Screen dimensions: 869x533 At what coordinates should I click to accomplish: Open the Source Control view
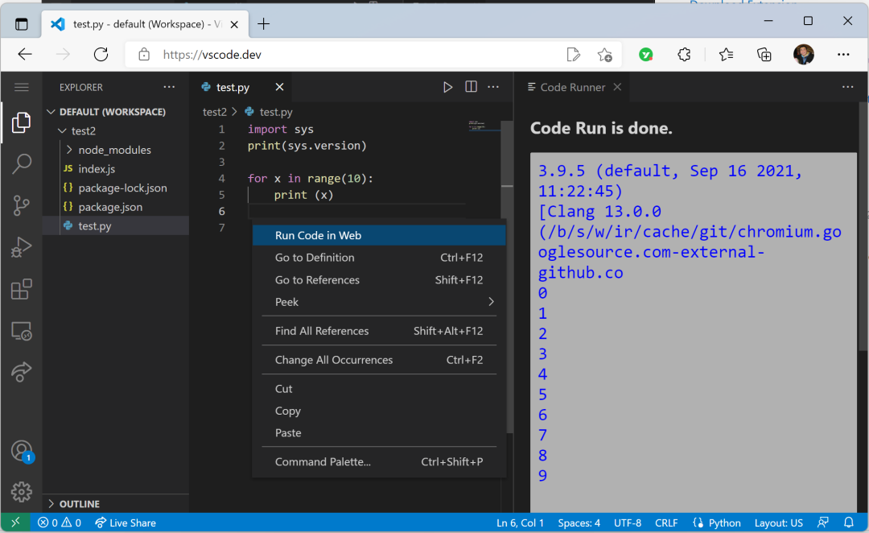21,205
